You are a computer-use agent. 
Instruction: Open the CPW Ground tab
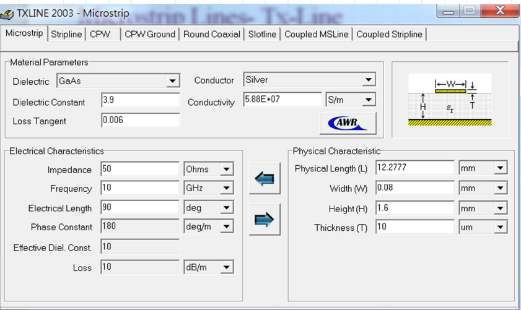coord(150,34)
